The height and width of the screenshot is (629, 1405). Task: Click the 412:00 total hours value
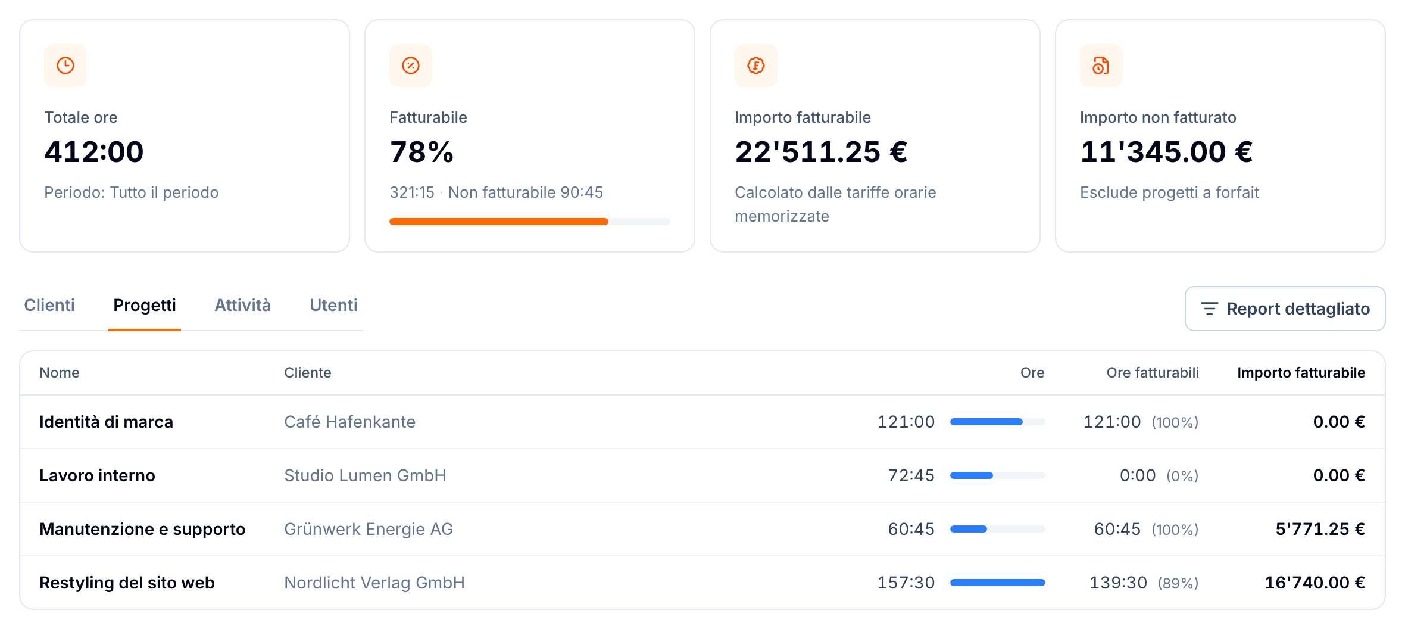tap(94, 151)
